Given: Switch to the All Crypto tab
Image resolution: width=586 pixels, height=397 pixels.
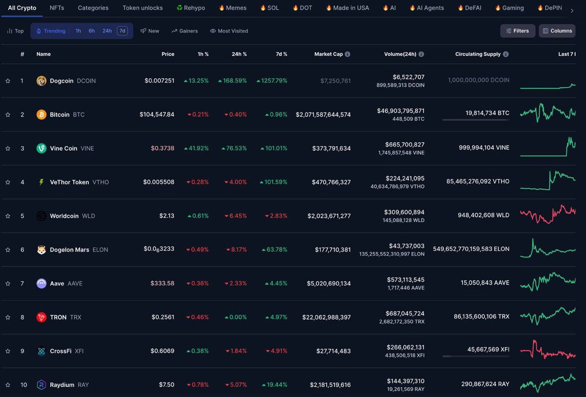Looking at the screenshot, I should [22, 8].
